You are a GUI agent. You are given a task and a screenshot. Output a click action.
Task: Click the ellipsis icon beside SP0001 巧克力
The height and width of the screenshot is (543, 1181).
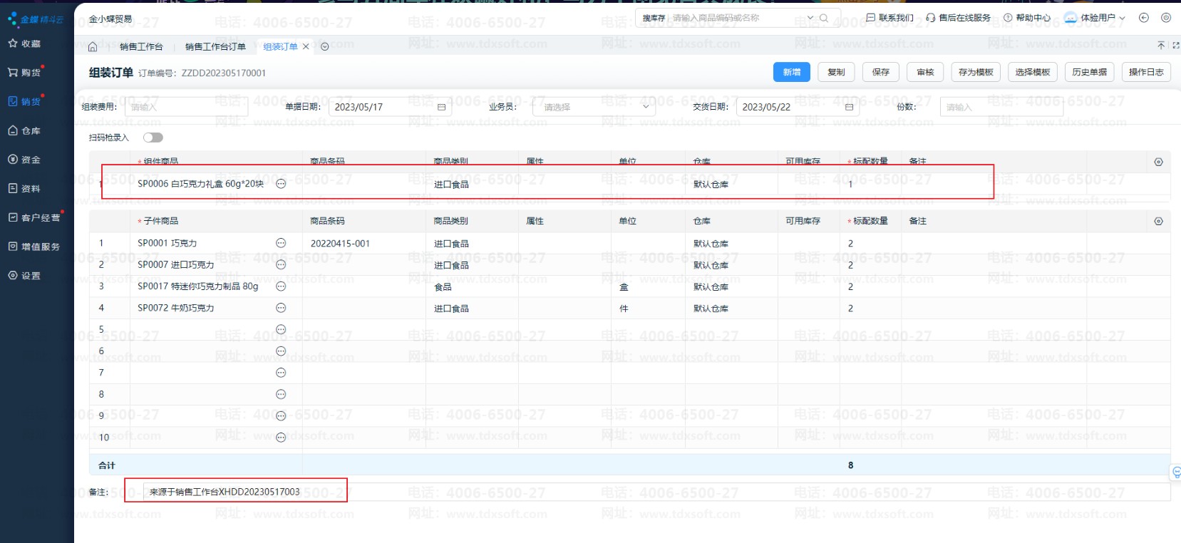[x=281, y=243]
